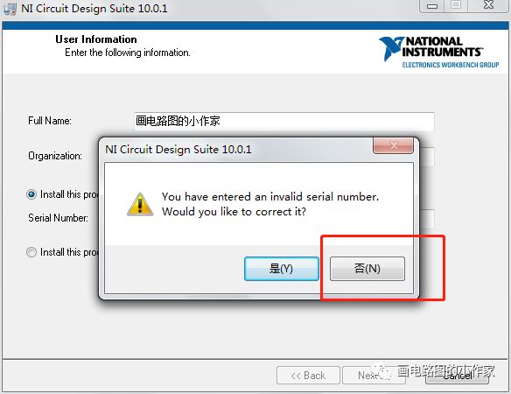The width and height of the screenshot is (511, 394).
Task: Click the << Back button
Action: pyautogui.click(x=308, y=376)
